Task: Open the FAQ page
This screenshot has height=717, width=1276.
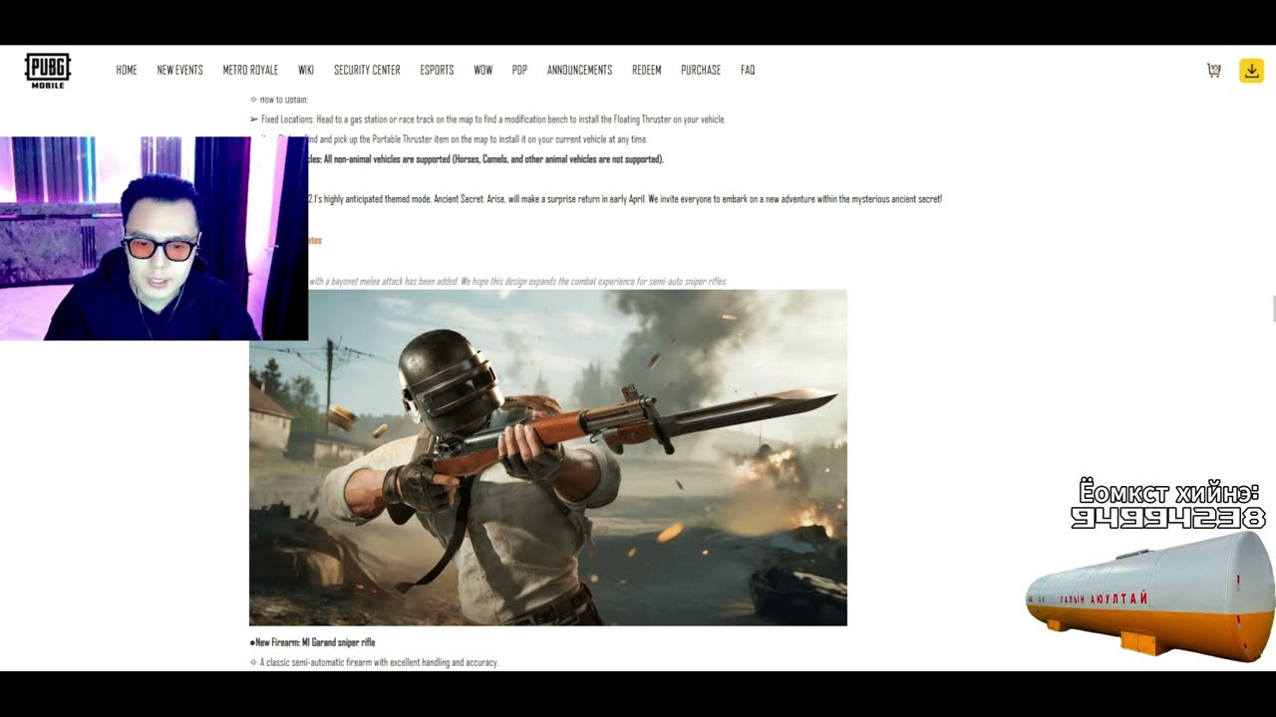Action: (748, 71)
